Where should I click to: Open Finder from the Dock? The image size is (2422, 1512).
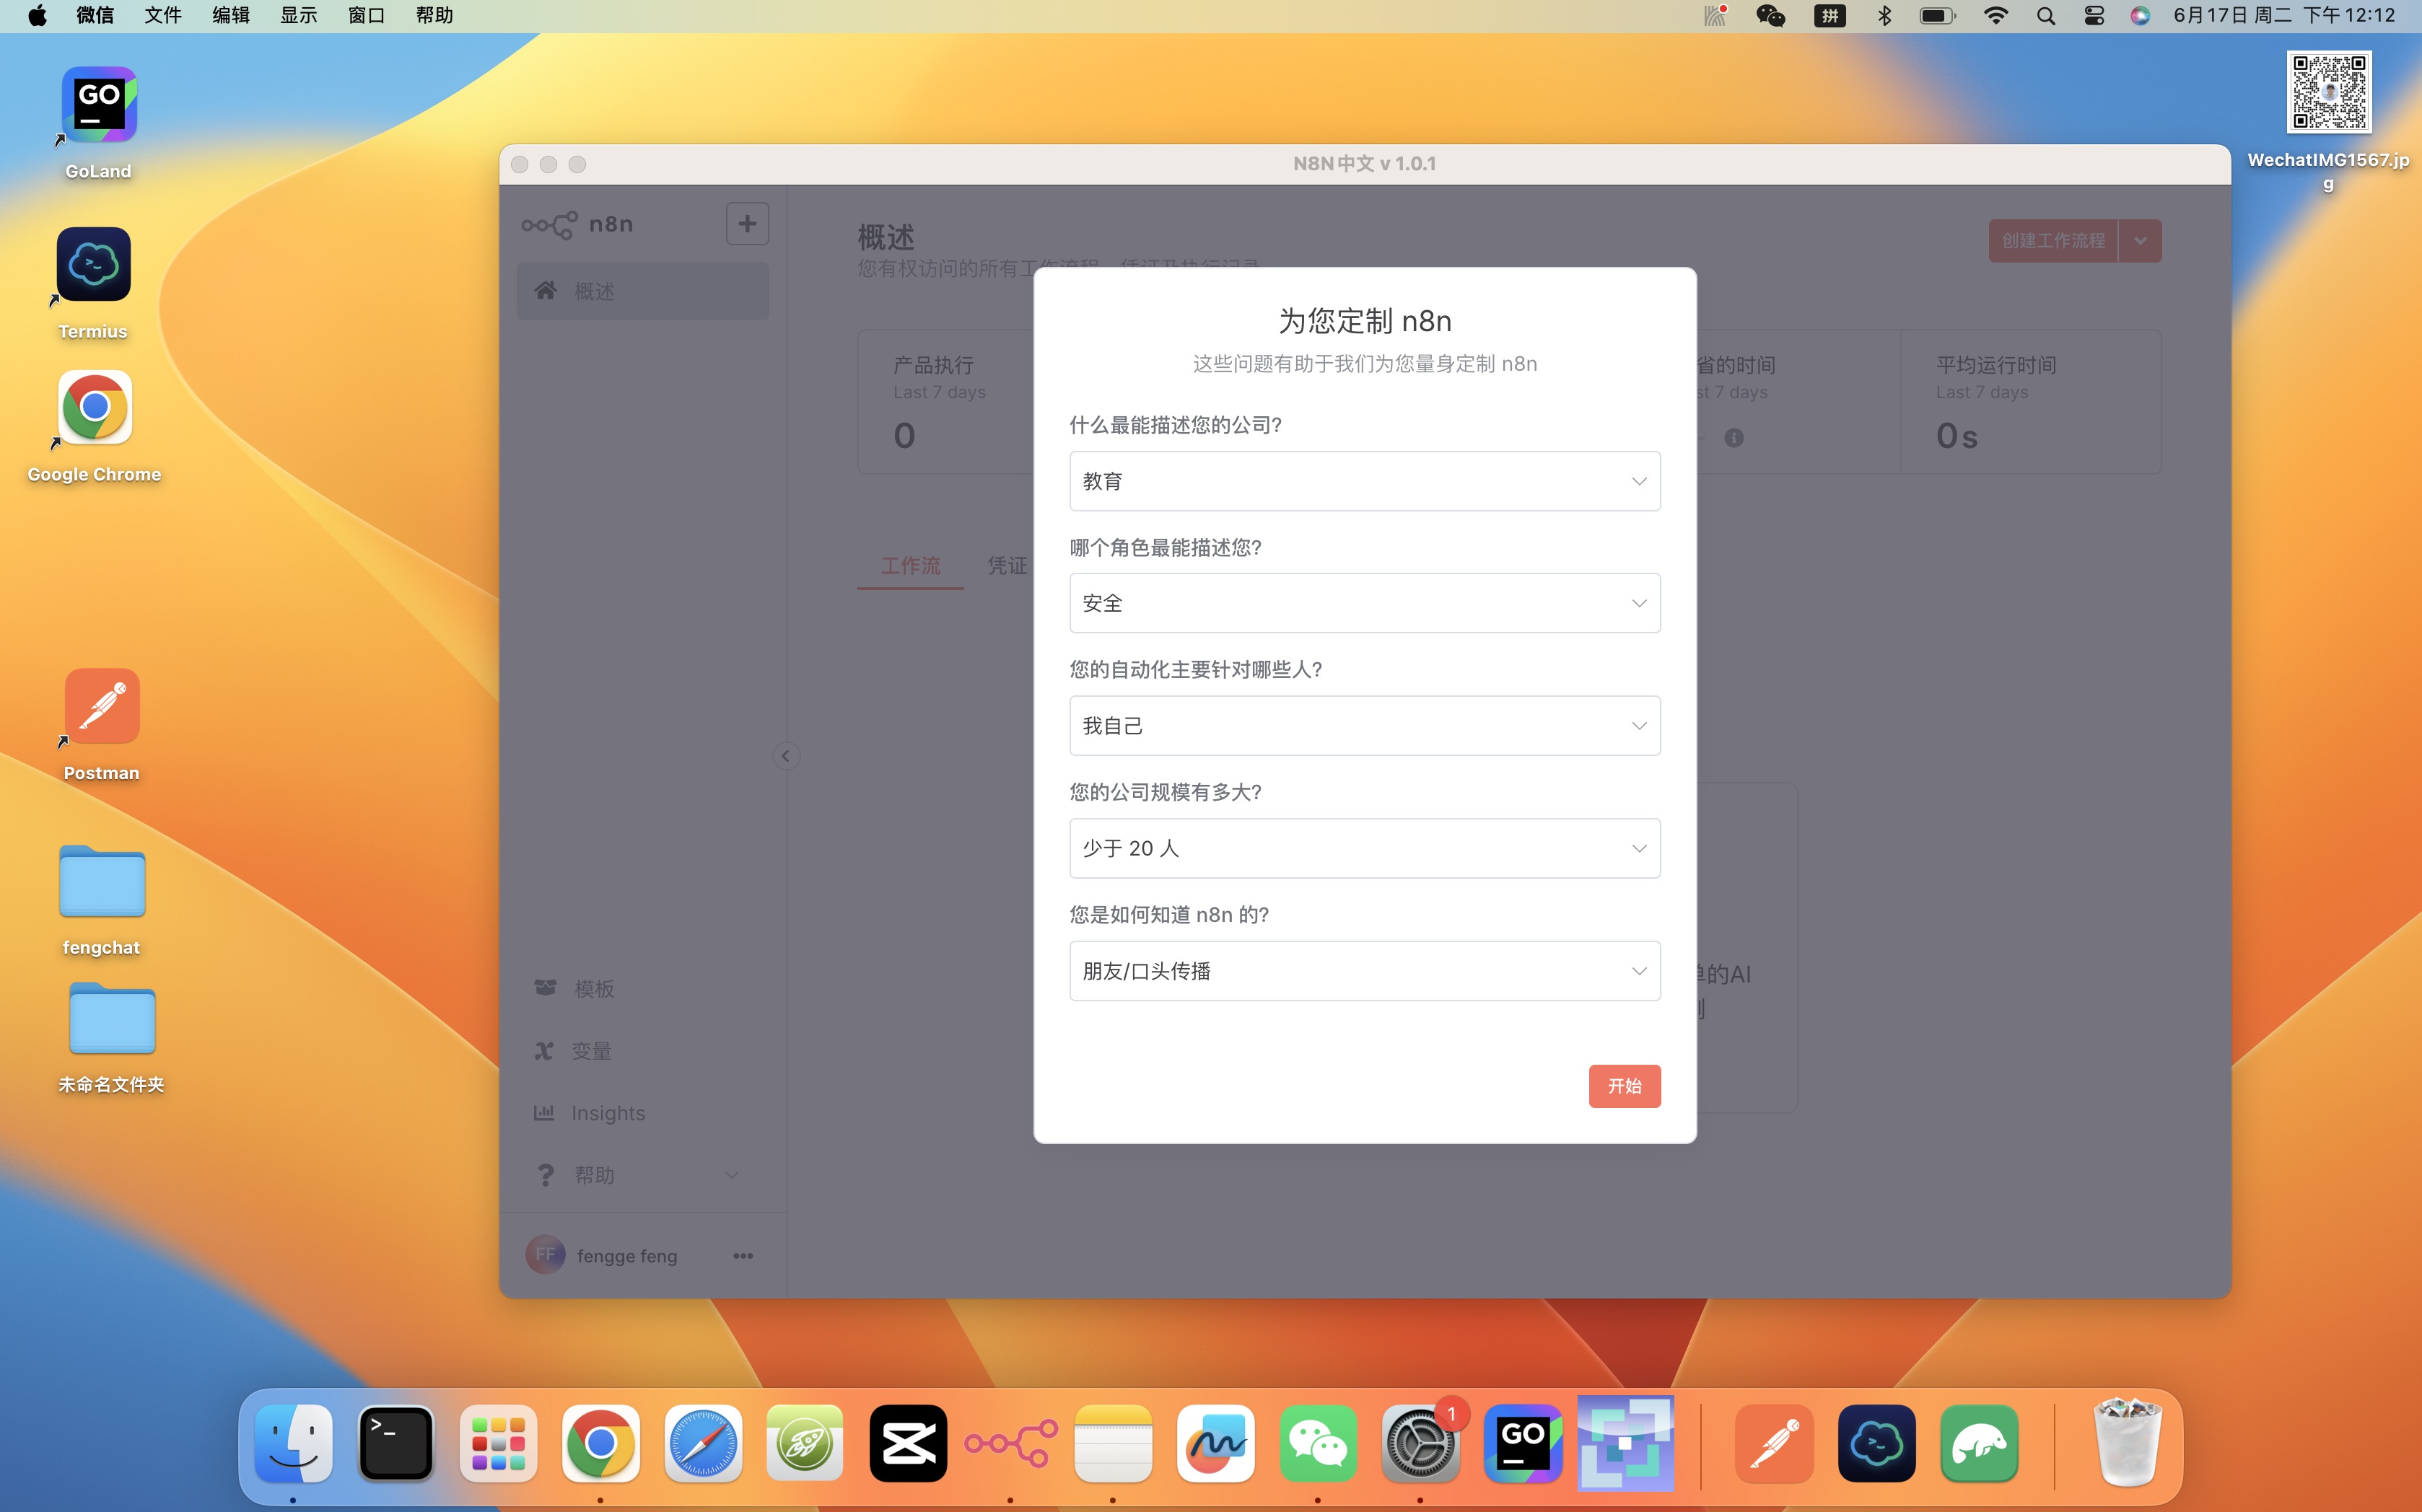293,1443
